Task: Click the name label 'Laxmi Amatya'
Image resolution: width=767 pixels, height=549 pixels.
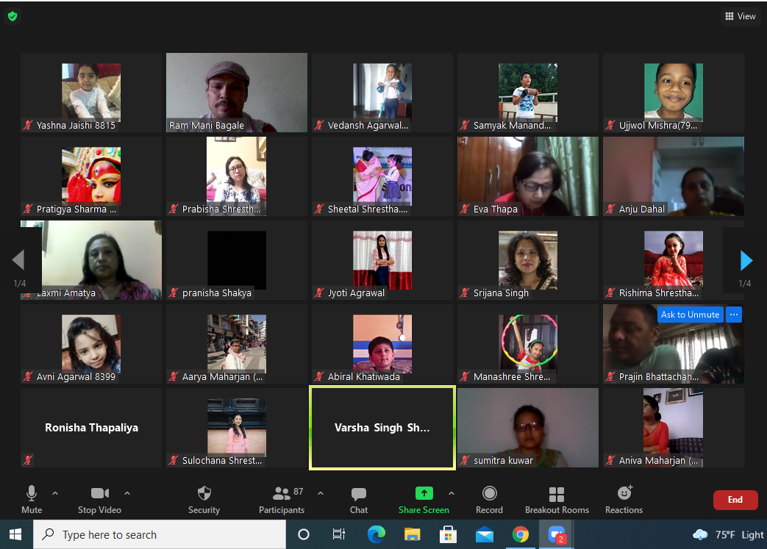Action: (66, 293)
